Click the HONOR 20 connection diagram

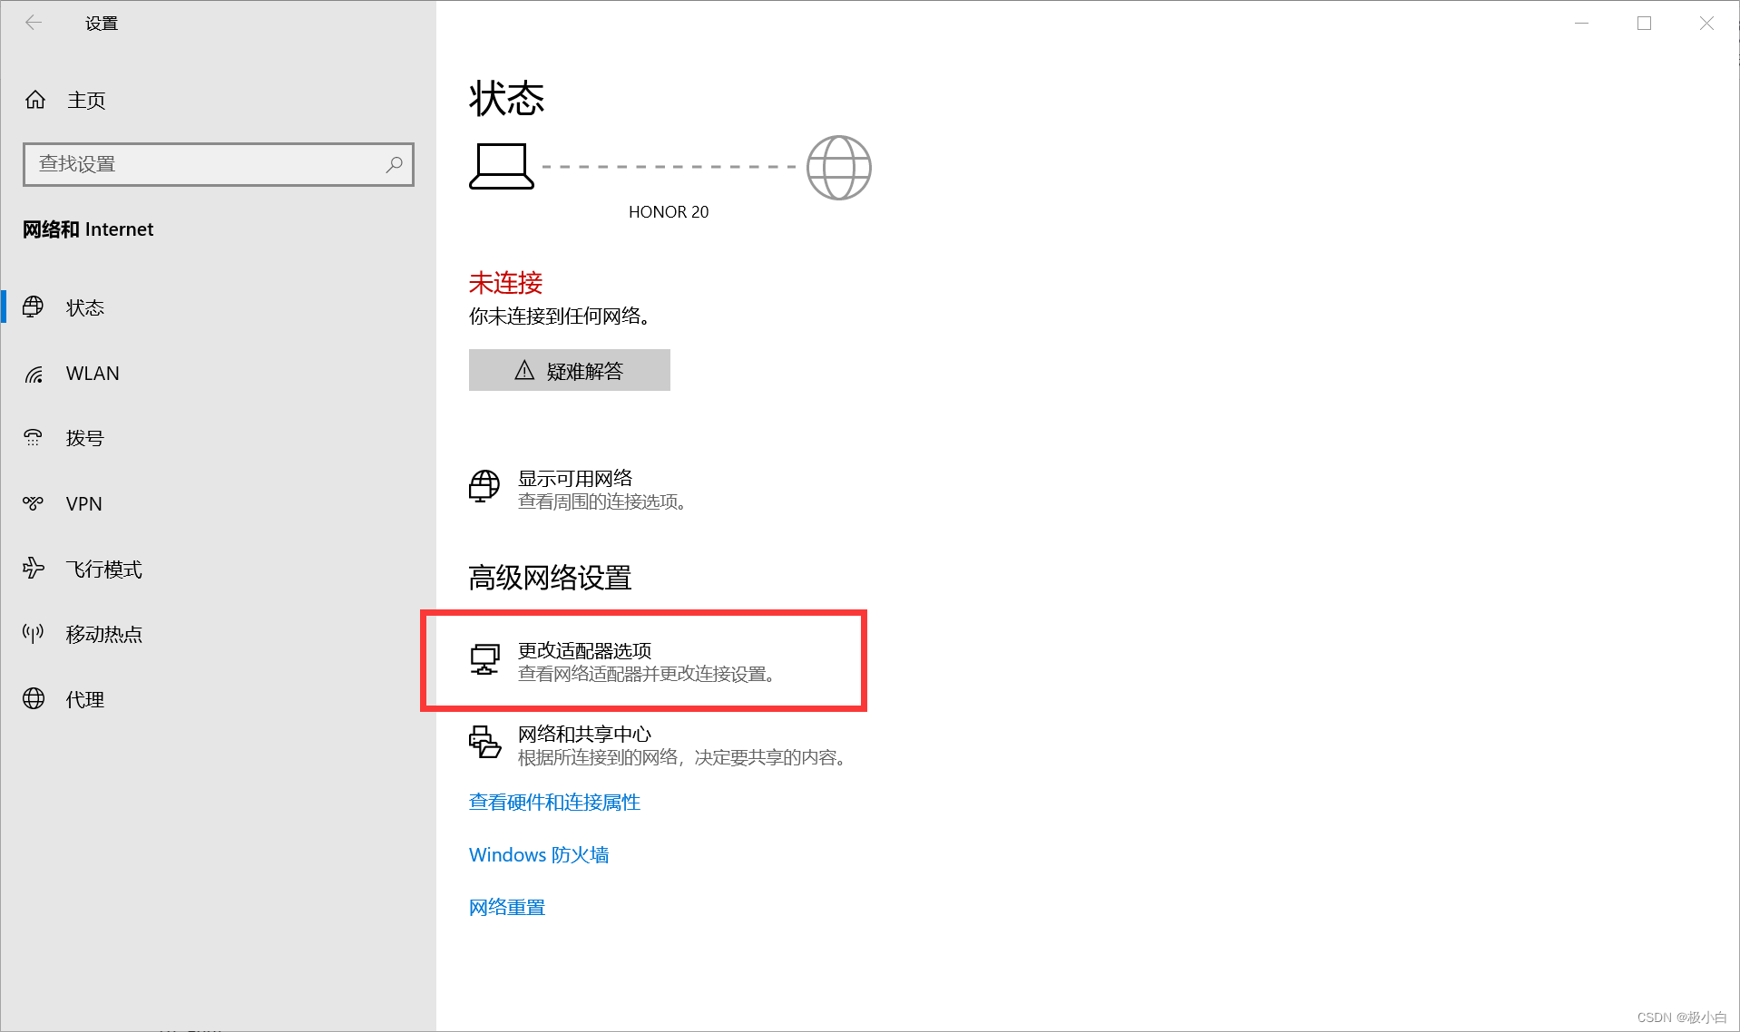(669, 177)
